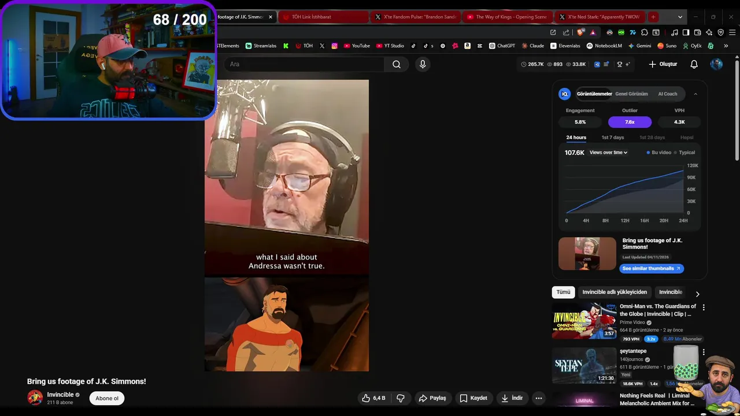Switch to Görüntülenmeler tab

click(594, 94)
